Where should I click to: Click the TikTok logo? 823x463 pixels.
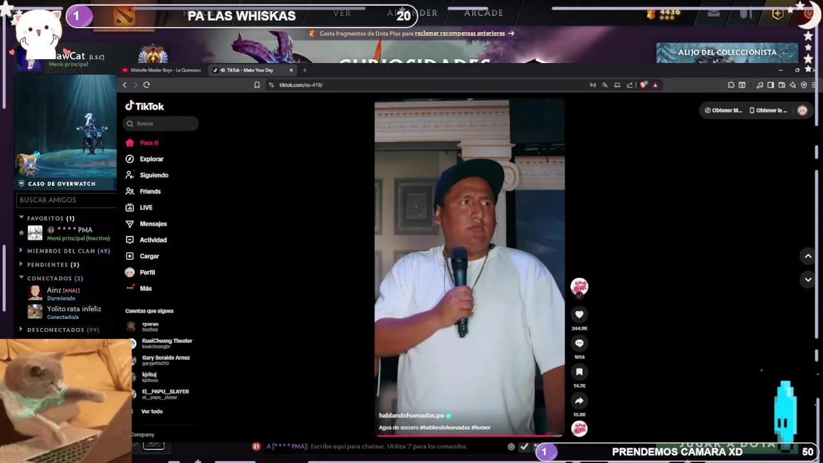coord(145,106)
